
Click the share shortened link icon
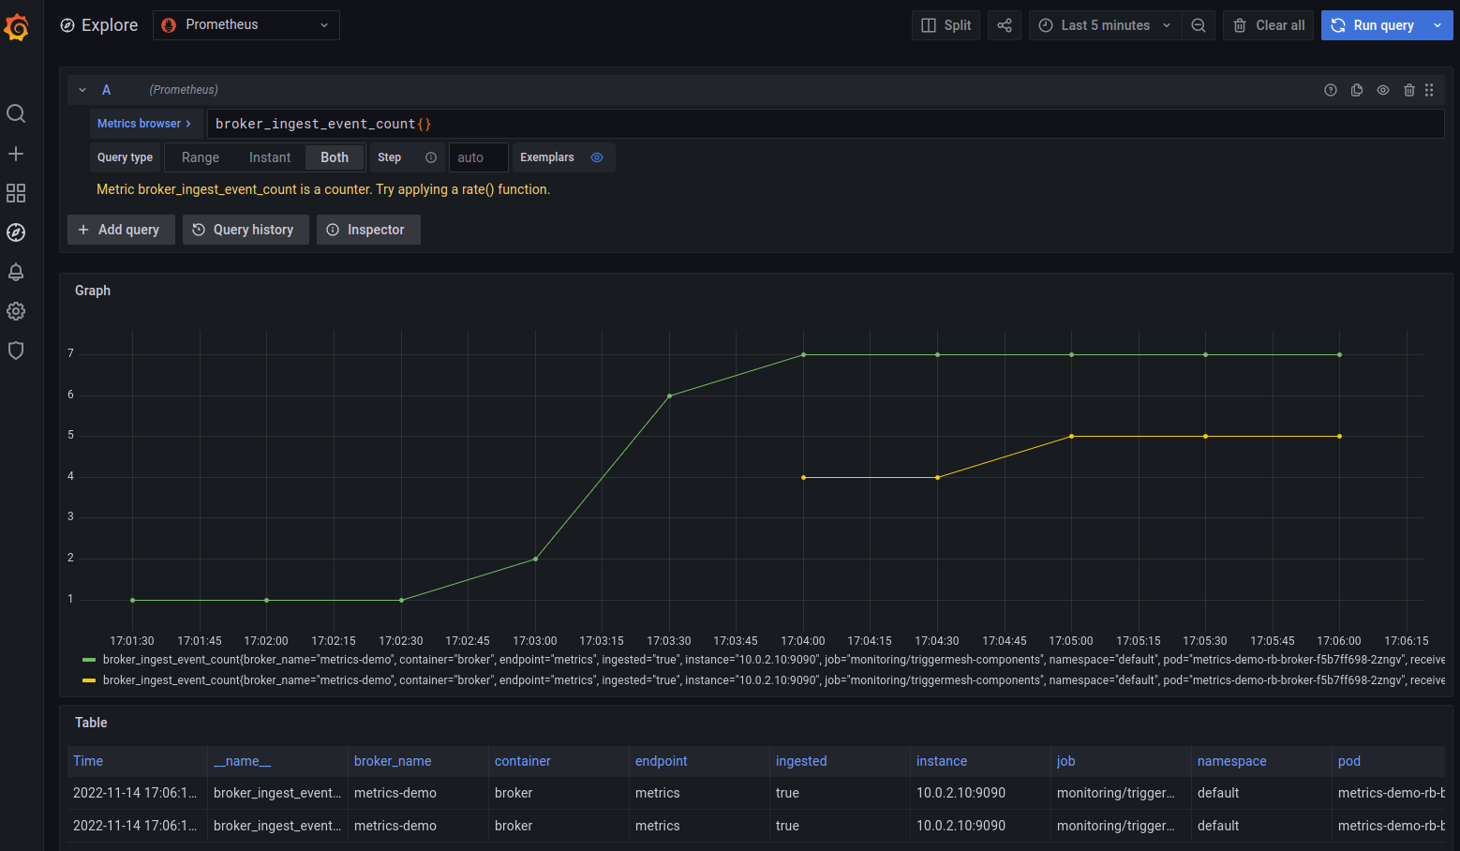1005,25
